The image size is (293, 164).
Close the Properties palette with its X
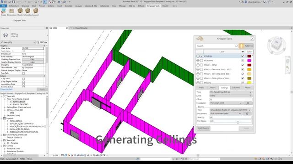(x=47, y=28)
